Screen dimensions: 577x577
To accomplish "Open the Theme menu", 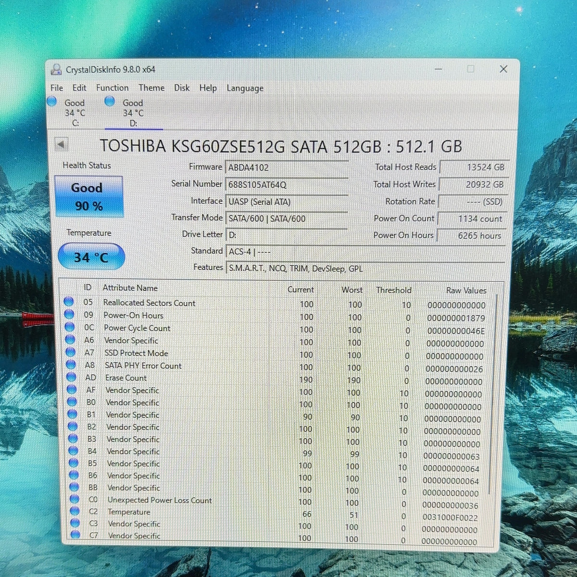I will click(x=151, y=88).
